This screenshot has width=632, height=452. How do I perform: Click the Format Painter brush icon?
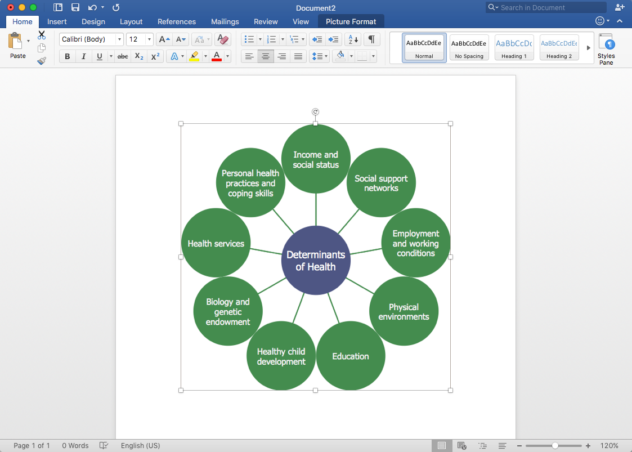click(x=42, y=61)
